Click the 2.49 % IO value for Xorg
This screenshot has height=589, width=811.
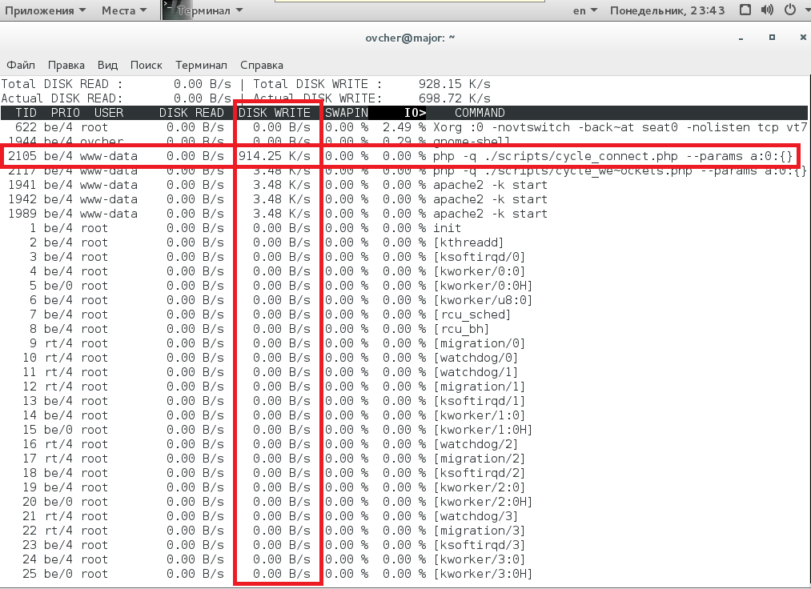[x=404, y=127]
